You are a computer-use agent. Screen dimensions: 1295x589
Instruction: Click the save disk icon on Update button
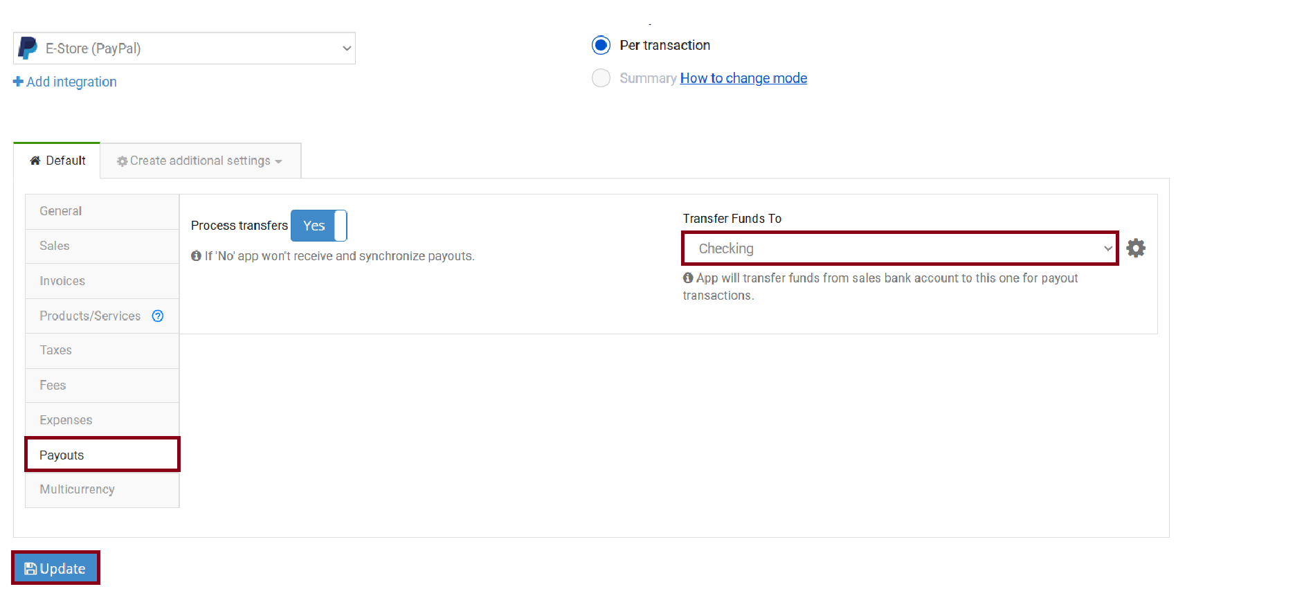[30, 568]
